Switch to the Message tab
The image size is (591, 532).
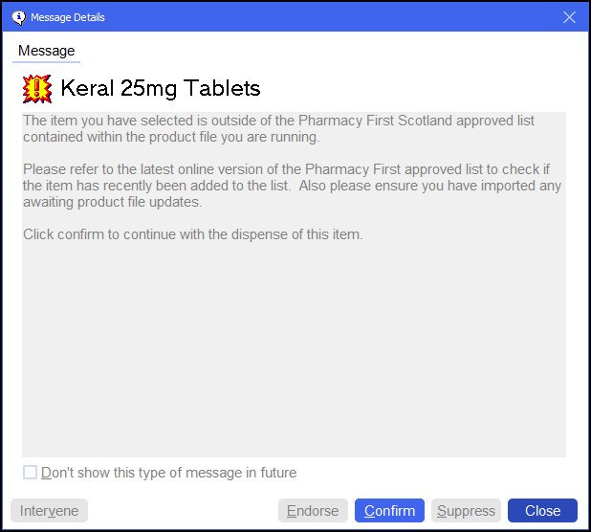pos(46,51)
